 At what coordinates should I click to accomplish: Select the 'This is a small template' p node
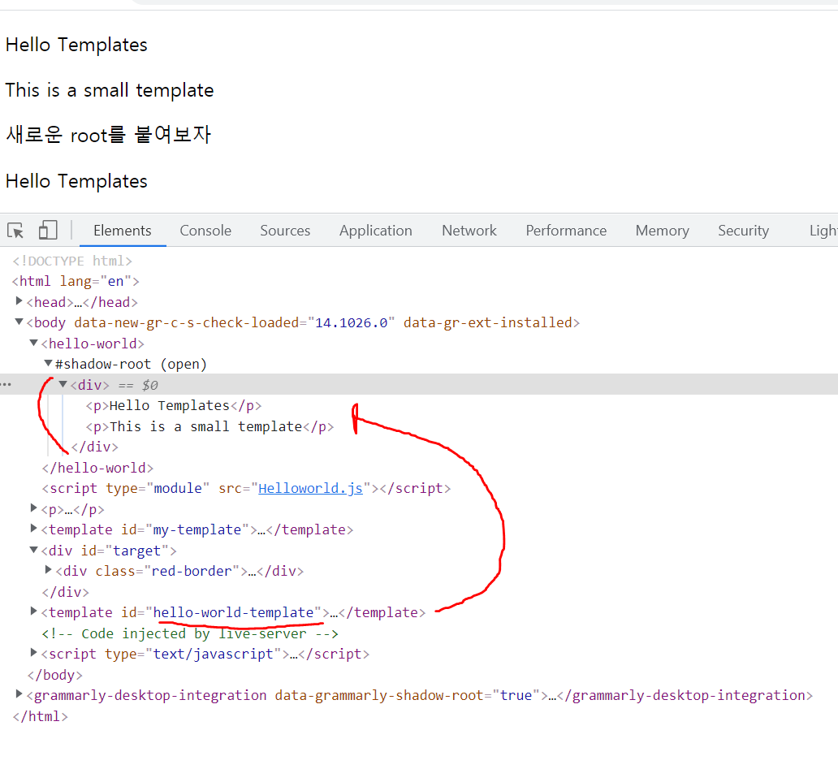pyautogui.click(x=210, y=426)
